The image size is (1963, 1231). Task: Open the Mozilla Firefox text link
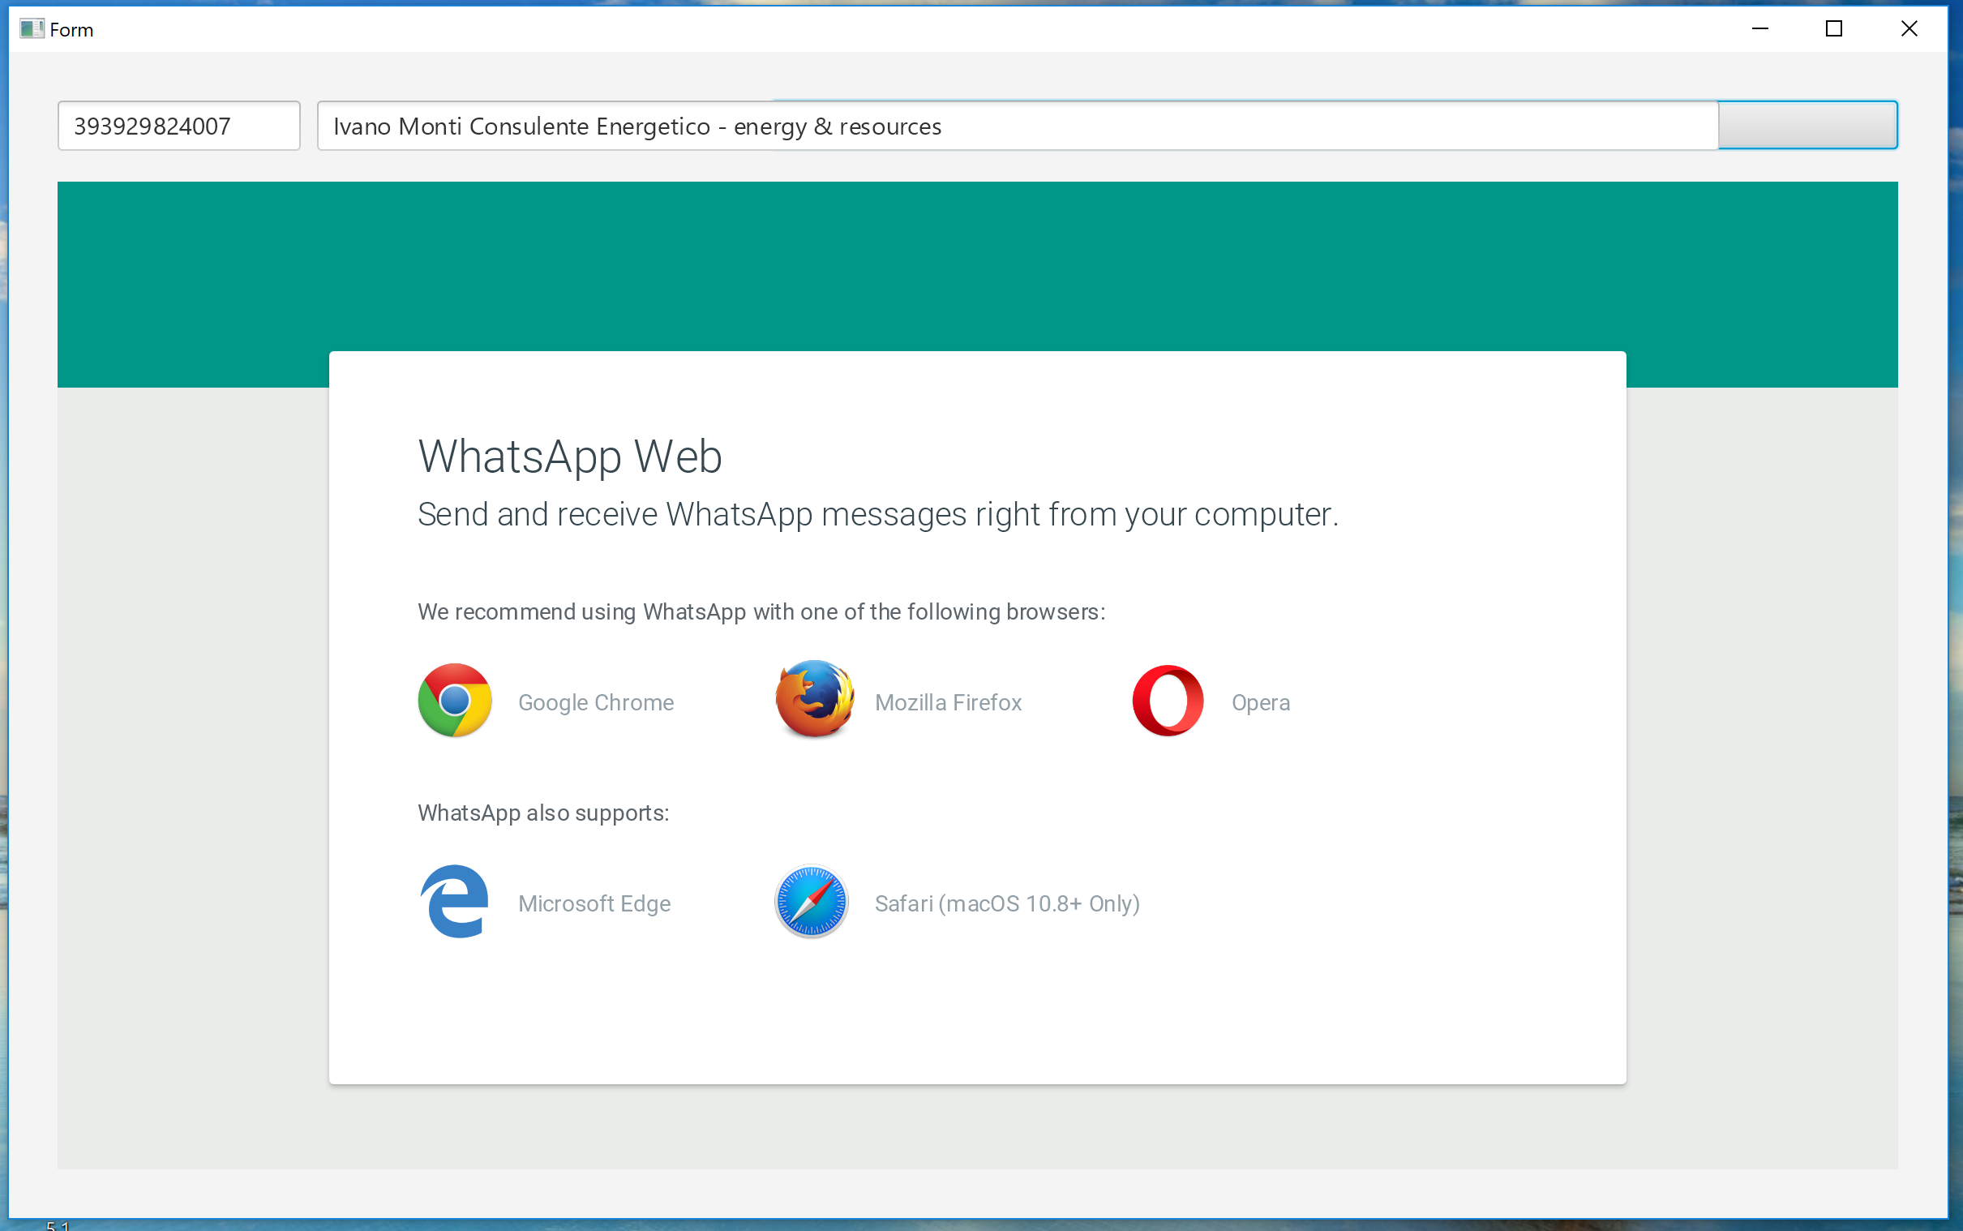[948, 702]
